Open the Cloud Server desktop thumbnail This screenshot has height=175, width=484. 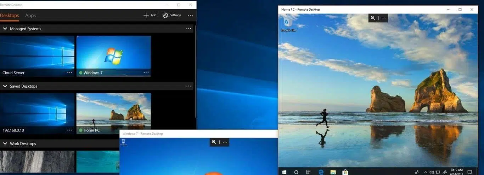coord(37,56)
